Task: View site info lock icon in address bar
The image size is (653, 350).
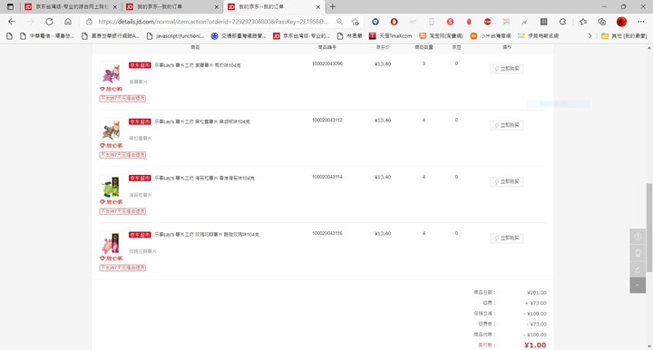Action: 89,22
